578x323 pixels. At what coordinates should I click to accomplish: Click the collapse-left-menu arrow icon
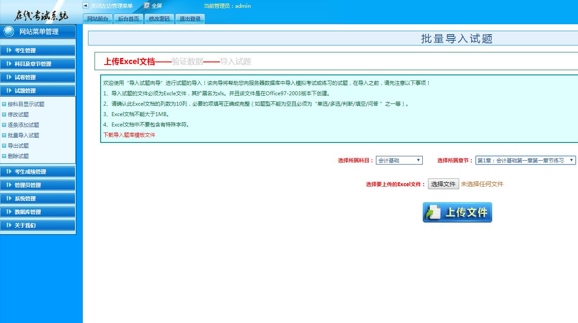pyautogui.click(x=85, y=6)
